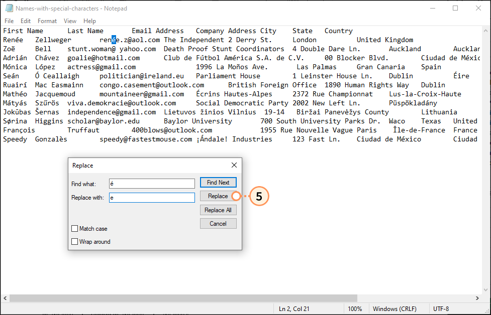This screenshot has width=491, height=315.
Task: Open the Edit menu
Action: click(26, 21)
